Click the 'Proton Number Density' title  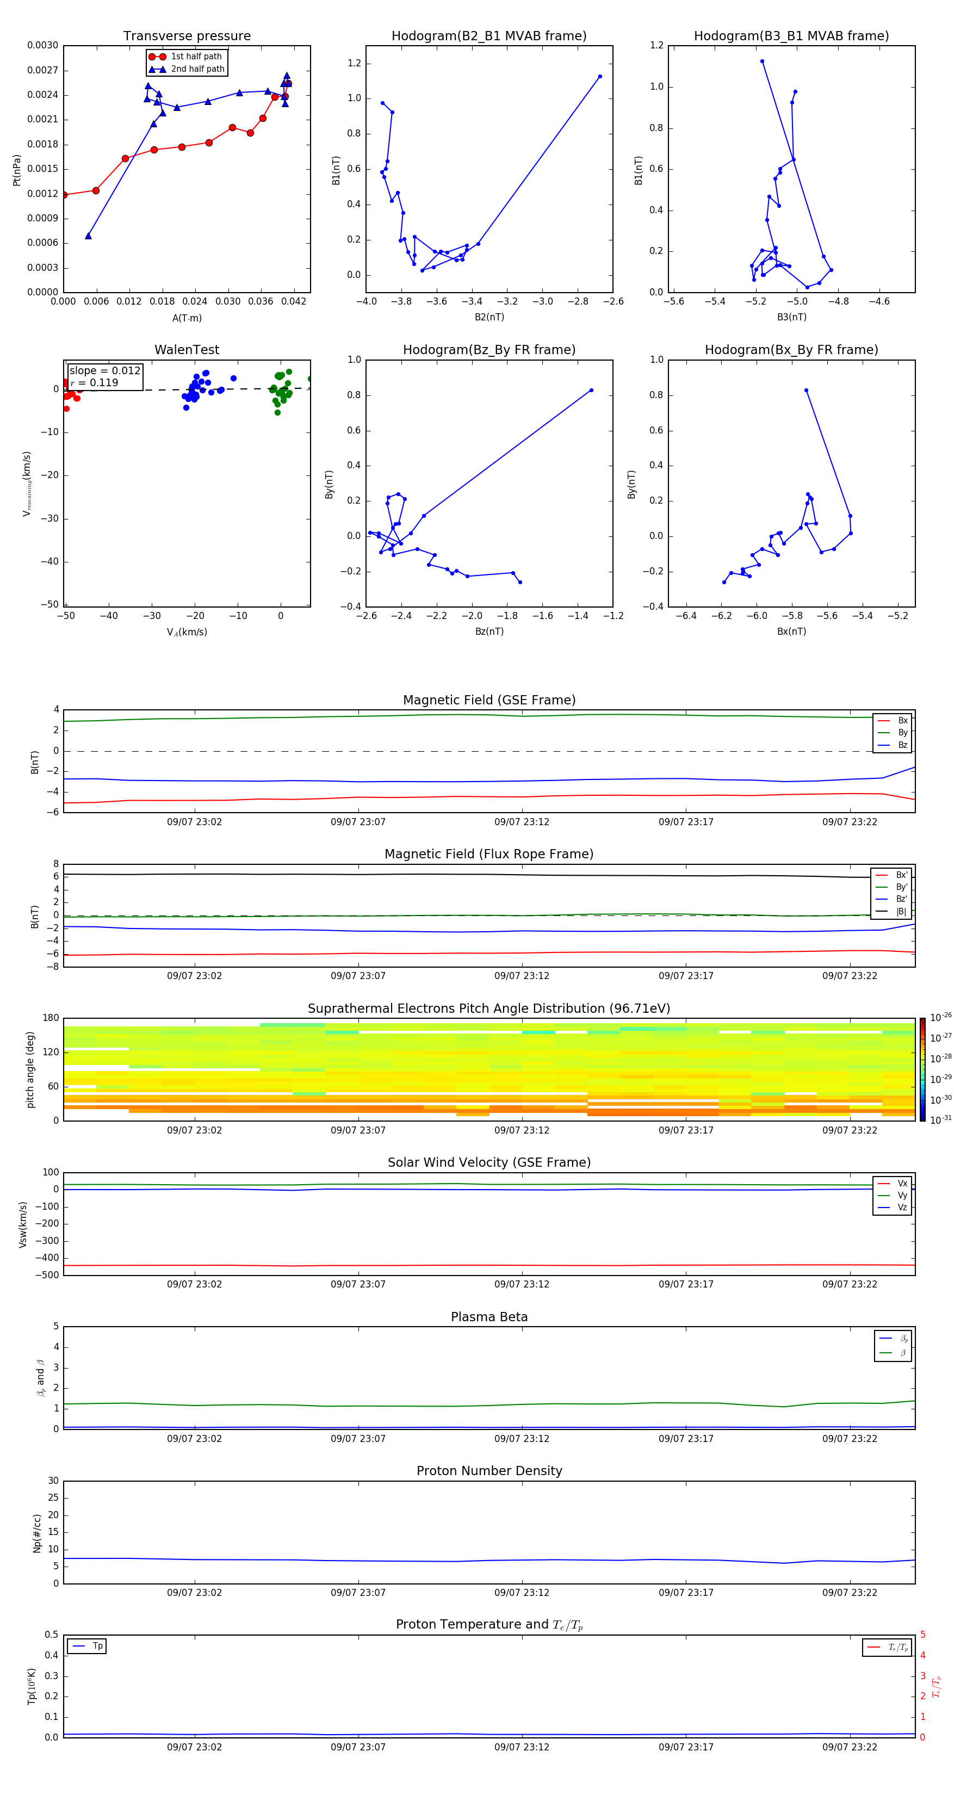pos(489,1471)
